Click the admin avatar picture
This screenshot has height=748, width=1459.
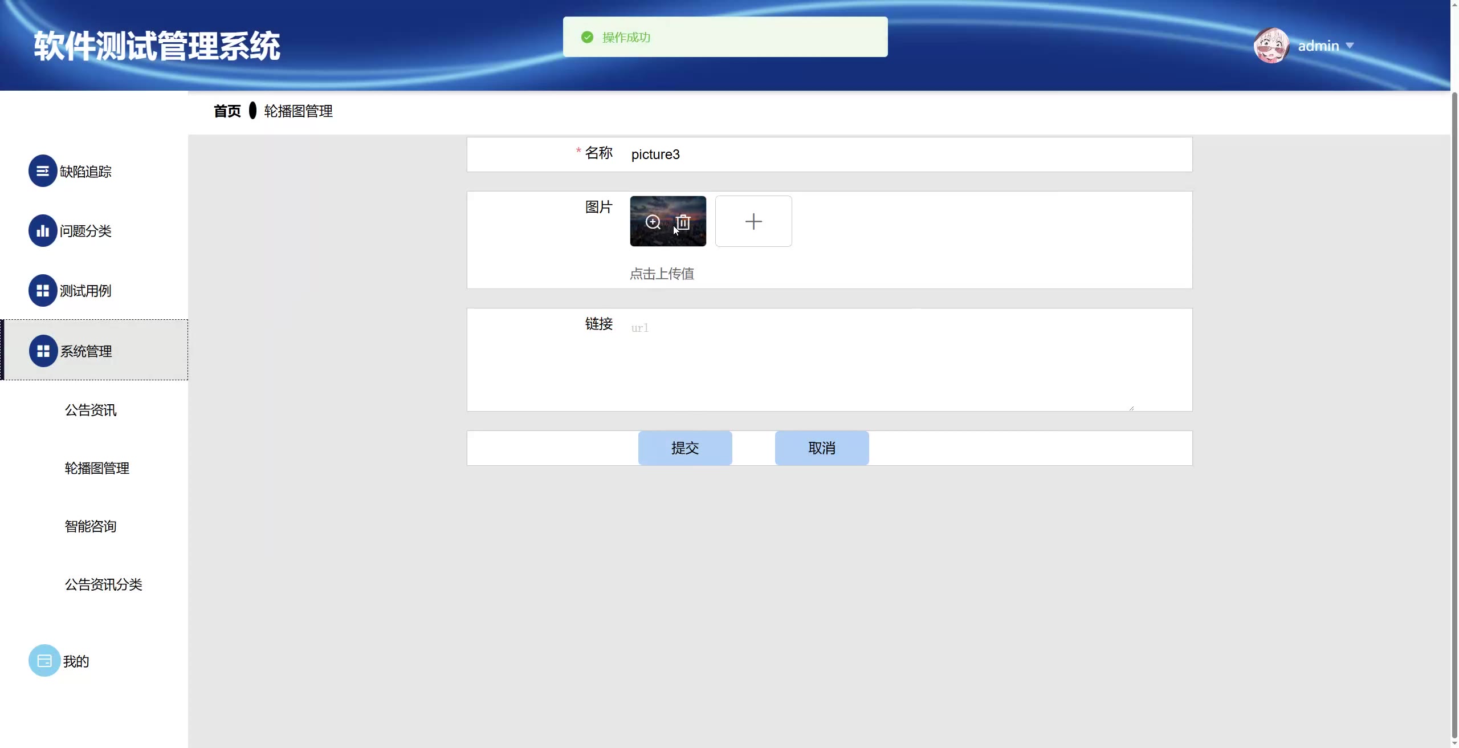tap(1271, 46)
